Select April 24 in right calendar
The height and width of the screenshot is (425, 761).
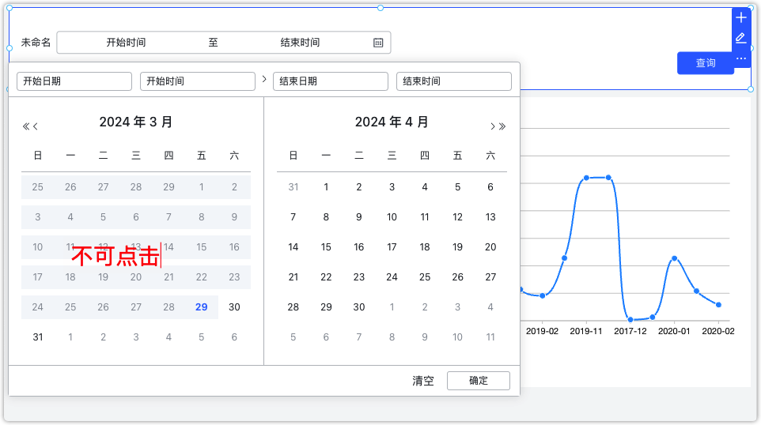click(392, 276)
